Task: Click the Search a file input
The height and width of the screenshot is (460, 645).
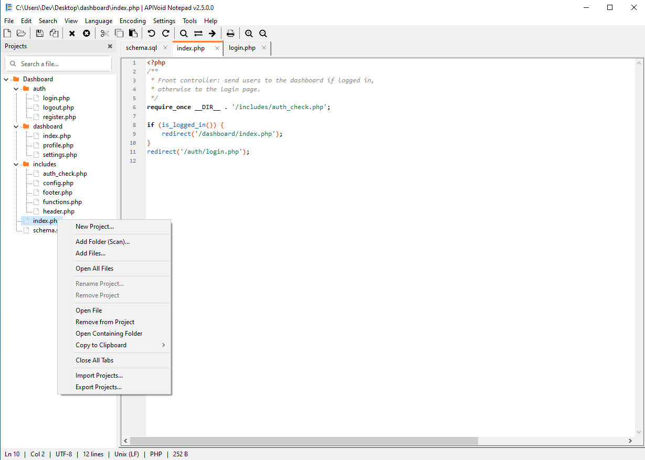Action: pyautogui.click(x=58, y=64)
